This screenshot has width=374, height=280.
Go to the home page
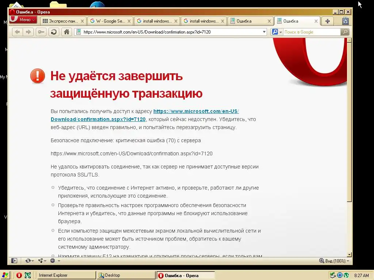coord(66,32)
